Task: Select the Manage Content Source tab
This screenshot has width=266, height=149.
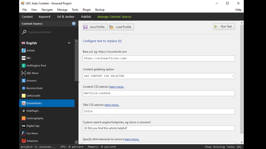Action: 114,17
